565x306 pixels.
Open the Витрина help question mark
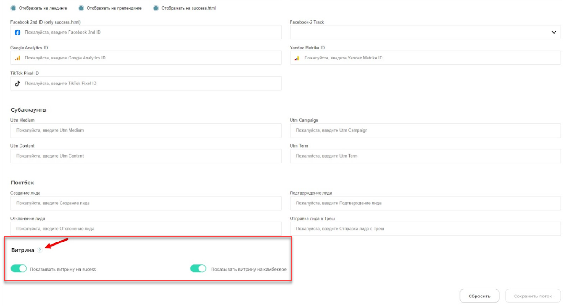(40, 250)
